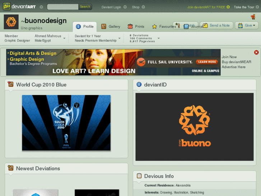Image resolution: width=261 pixels, height=196 pixels.
Task: Close the advertisement with red X
Action: pos(256,53)
